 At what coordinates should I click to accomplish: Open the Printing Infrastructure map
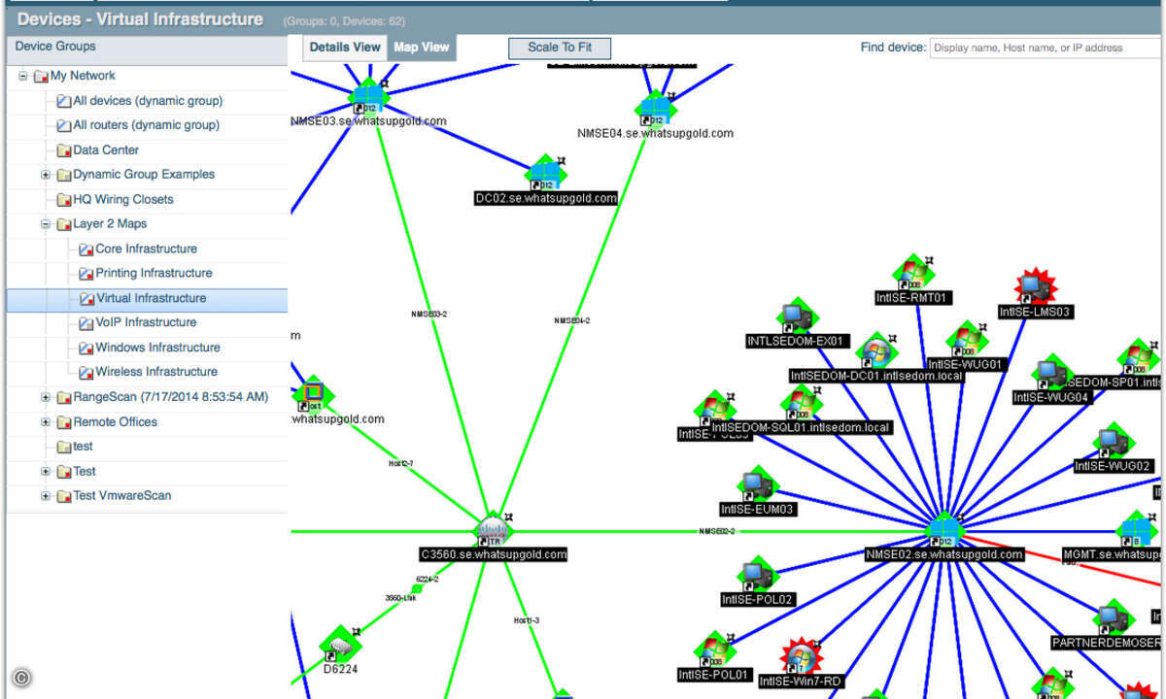tap(154, 273)
